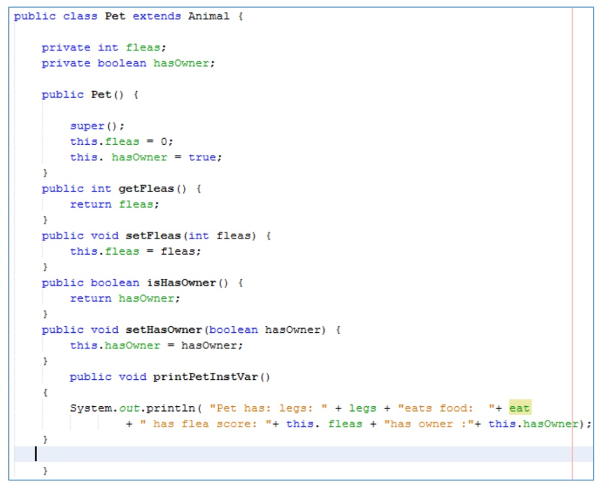Click the setHasOwner method name

click(x=163, y=330)
